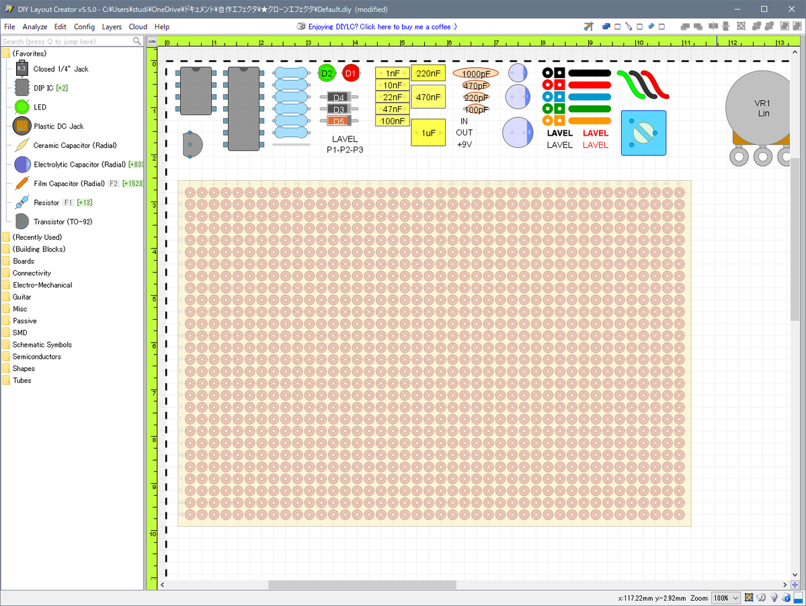
Task: Click the small target icon at canvas bottom-right corner
Action: tap(795, 585)
